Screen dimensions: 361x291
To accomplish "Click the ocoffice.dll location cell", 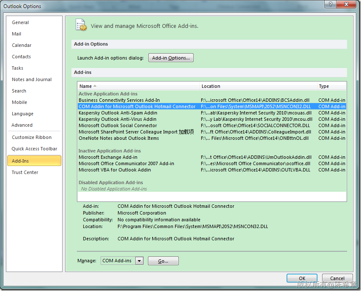I will (256, 163).
